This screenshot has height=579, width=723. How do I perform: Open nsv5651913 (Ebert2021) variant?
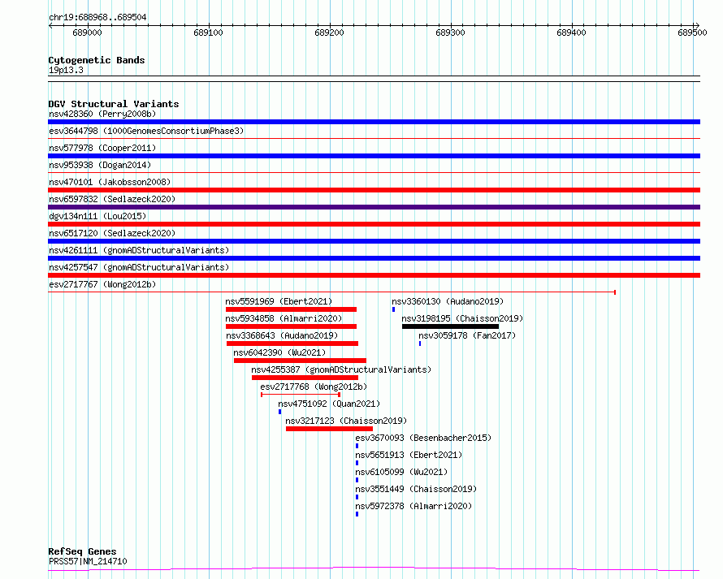pyautogui.click(x=409, y=455)
